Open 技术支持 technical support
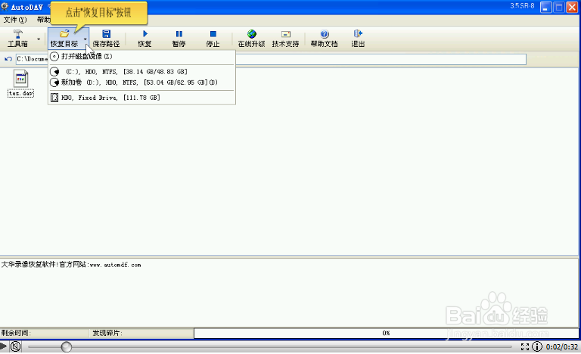This screenshot has width=581, height=354. tap(285, 39)
